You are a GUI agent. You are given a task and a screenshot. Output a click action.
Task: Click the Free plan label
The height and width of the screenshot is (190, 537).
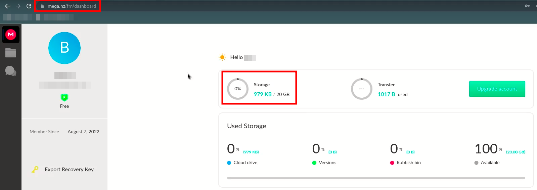pyautogui.click(x=64, y=106)
